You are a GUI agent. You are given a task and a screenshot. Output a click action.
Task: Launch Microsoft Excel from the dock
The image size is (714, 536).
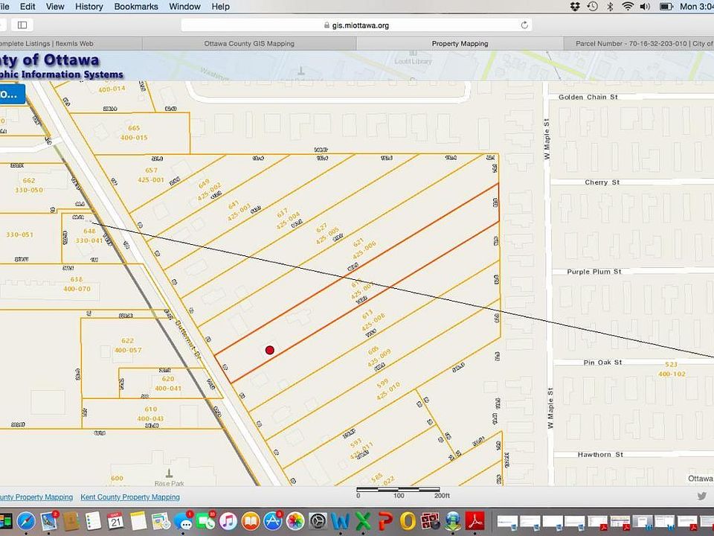tap(363, 521)
